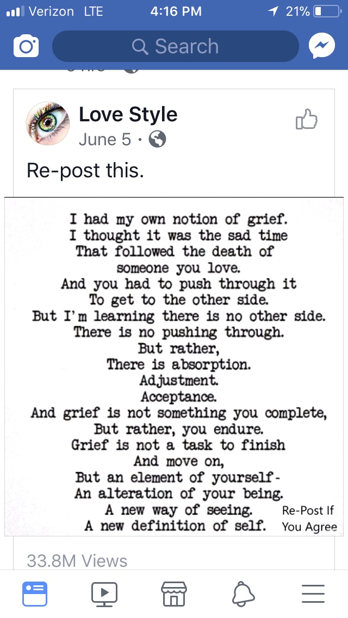Like the Love Style page thumbs-up
The image size is (348, 618).
point(306,119)
